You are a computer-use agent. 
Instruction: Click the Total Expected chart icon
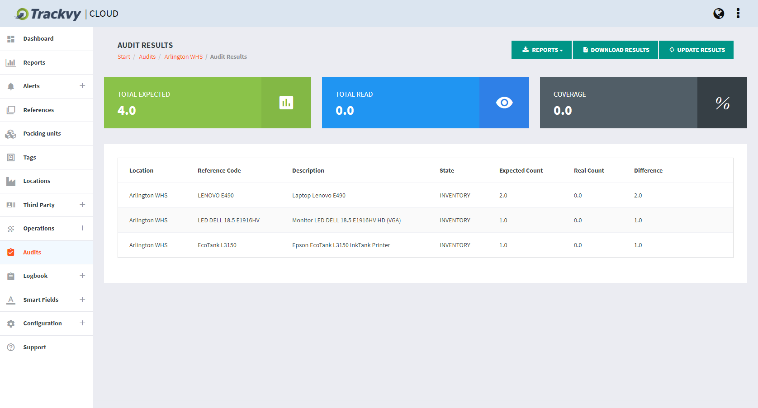pos(286,103)
